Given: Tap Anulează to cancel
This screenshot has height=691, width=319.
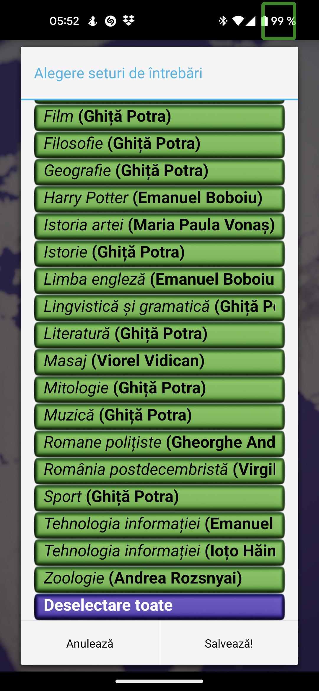Looking at the screenshot, I should point(90,643).
